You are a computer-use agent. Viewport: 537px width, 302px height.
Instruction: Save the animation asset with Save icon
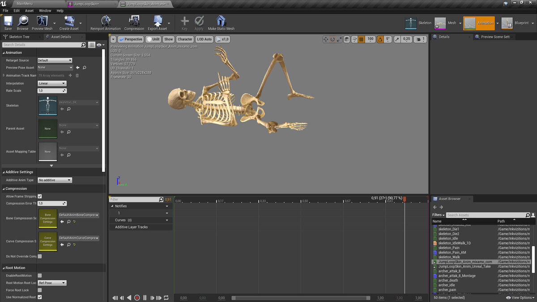point(8,22)
